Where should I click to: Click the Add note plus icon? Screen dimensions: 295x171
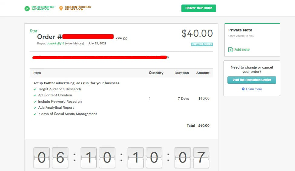pos(230,50)
